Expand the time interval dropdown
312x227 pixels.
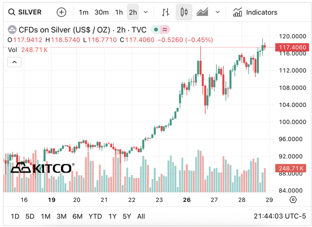point(146,12)
